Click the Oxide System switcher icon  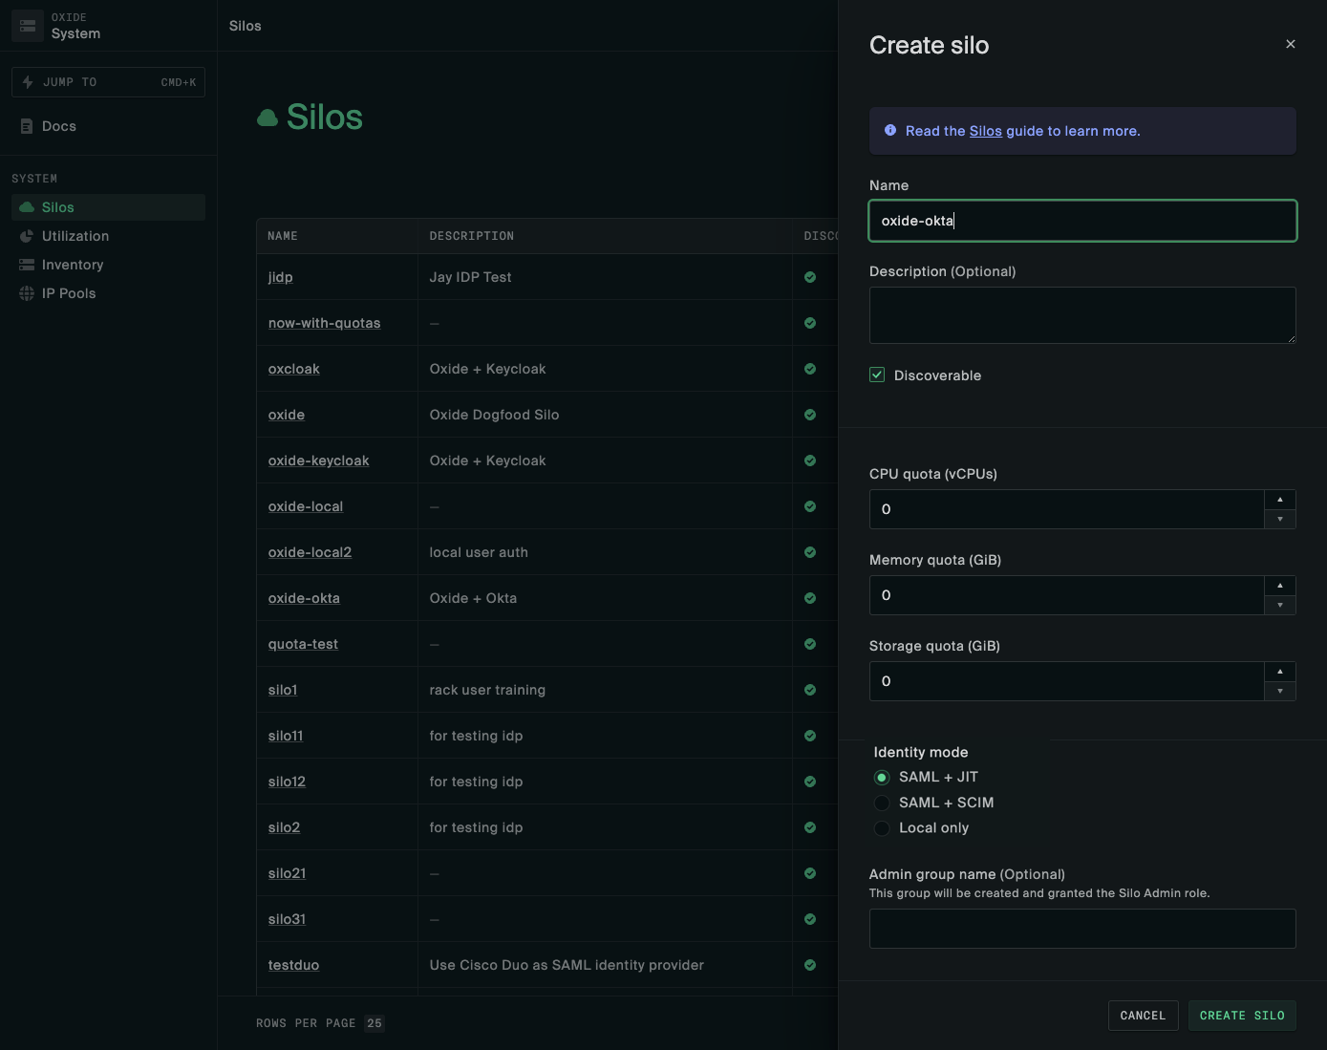click(28, 26)
